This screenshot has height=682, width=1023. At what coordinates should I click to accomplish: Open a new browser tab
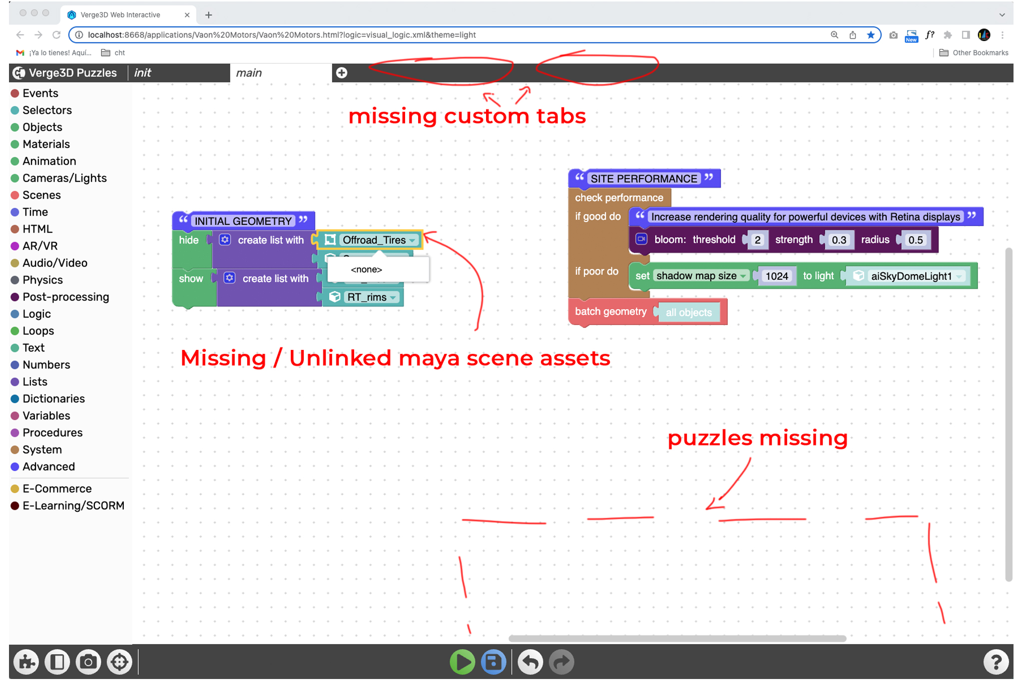[x=209, y=15]
